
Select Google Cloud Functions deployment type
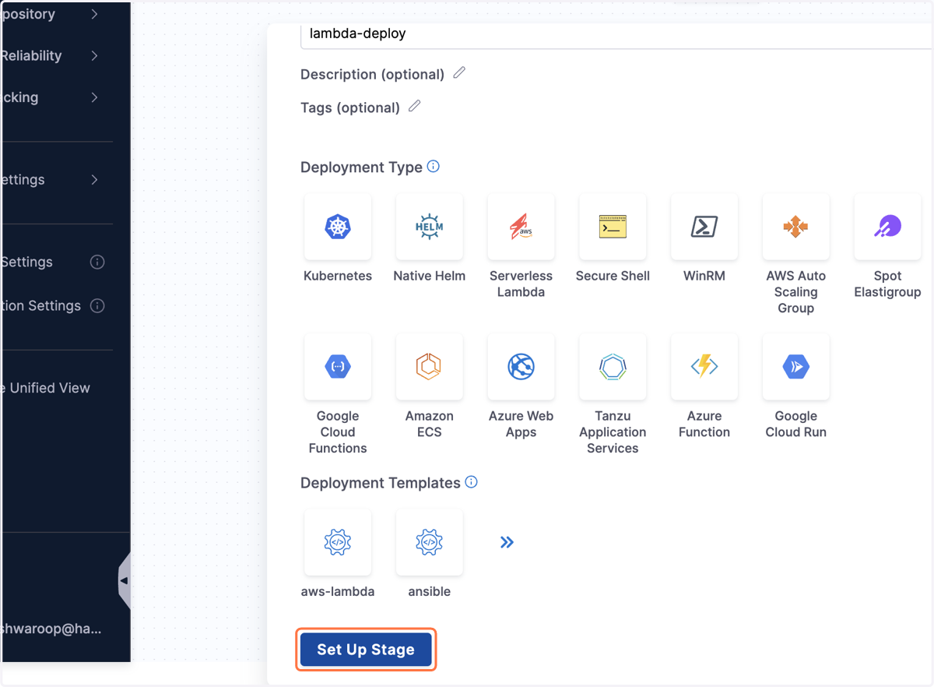338,367
